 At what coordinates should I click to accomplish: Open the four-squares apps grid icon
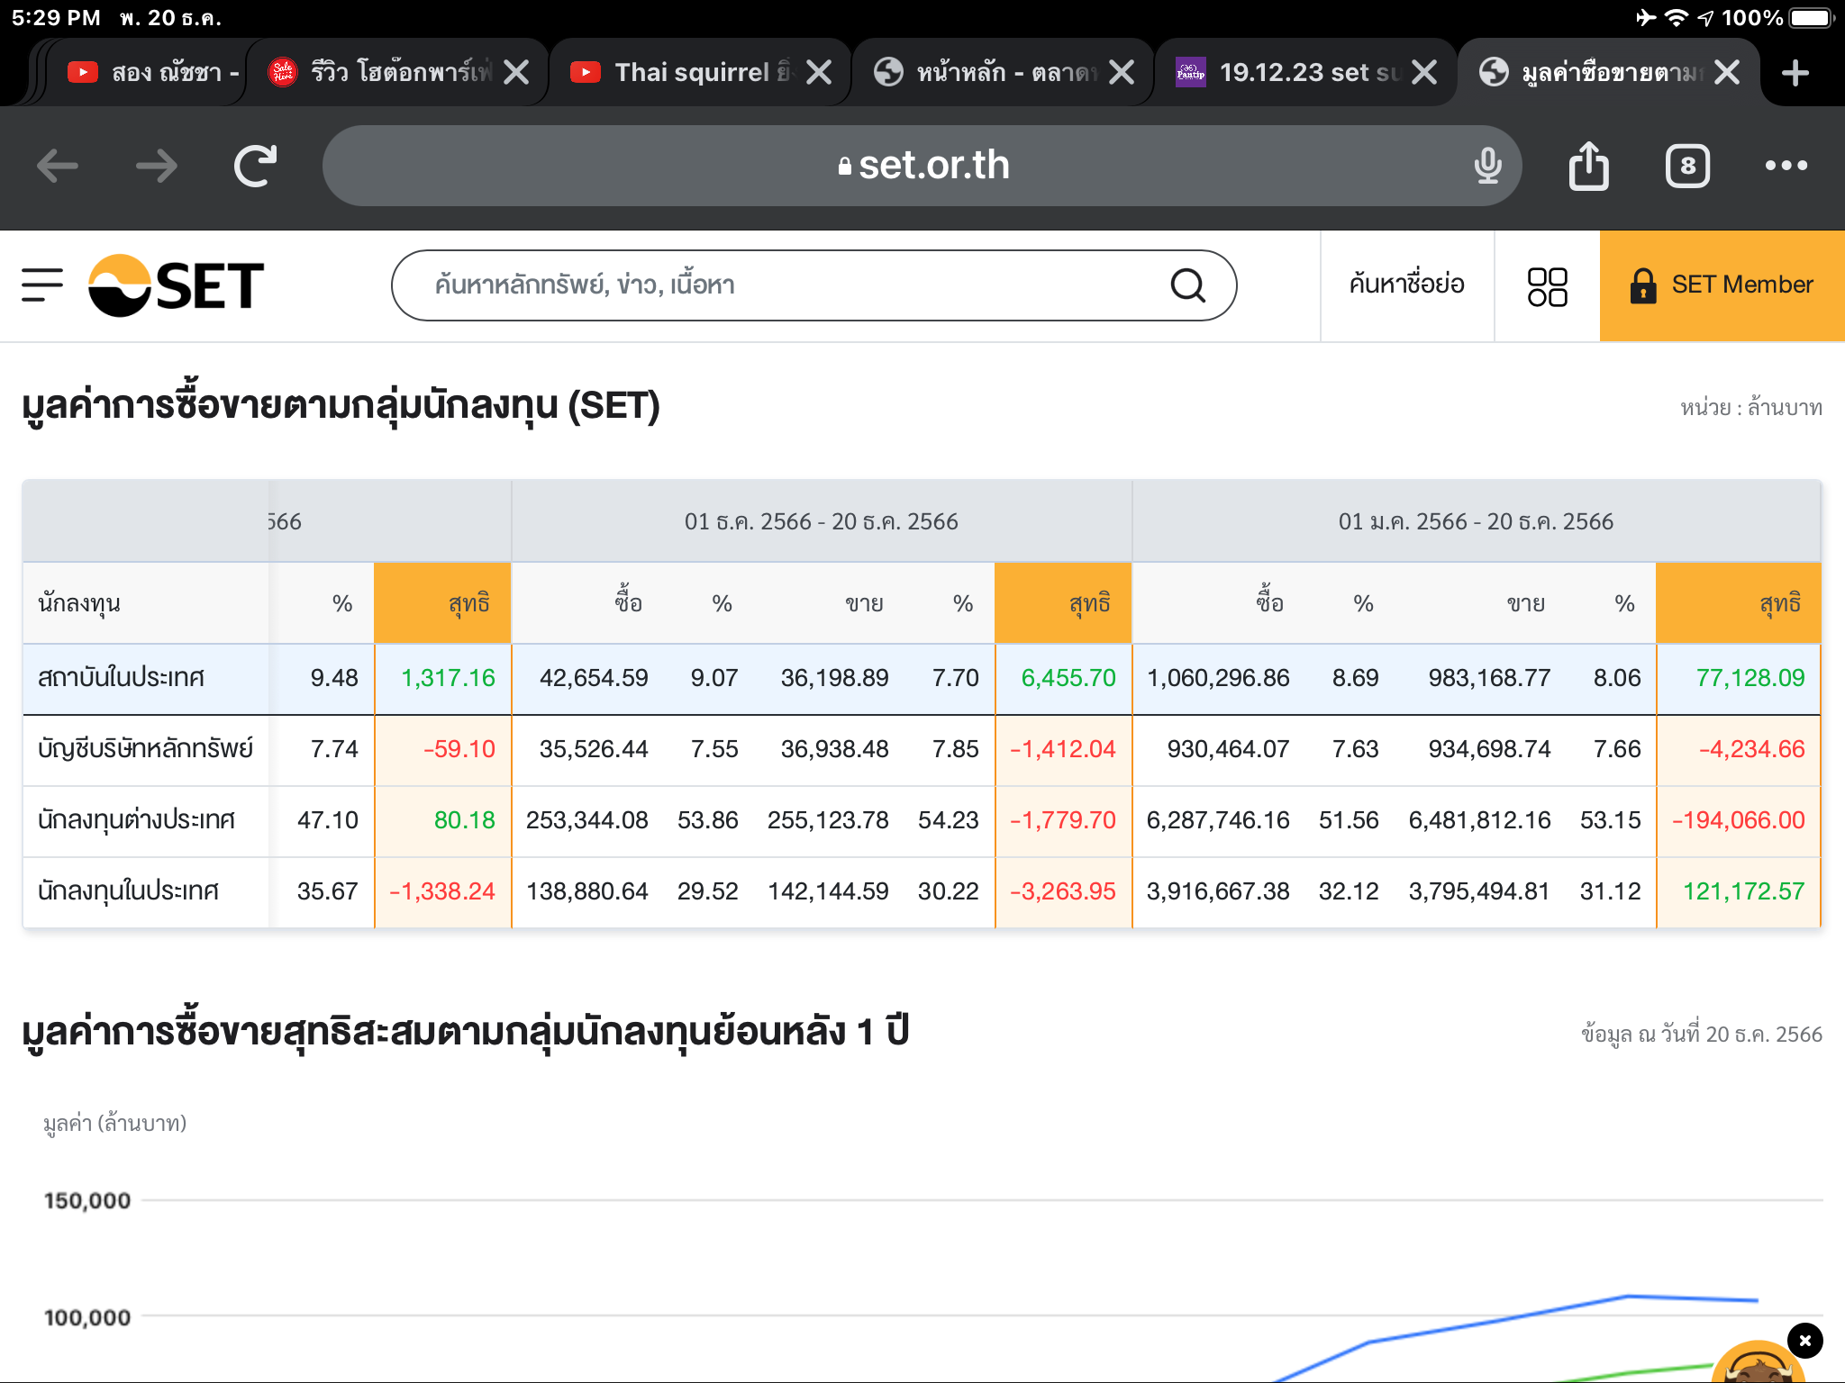(1547, 286)
